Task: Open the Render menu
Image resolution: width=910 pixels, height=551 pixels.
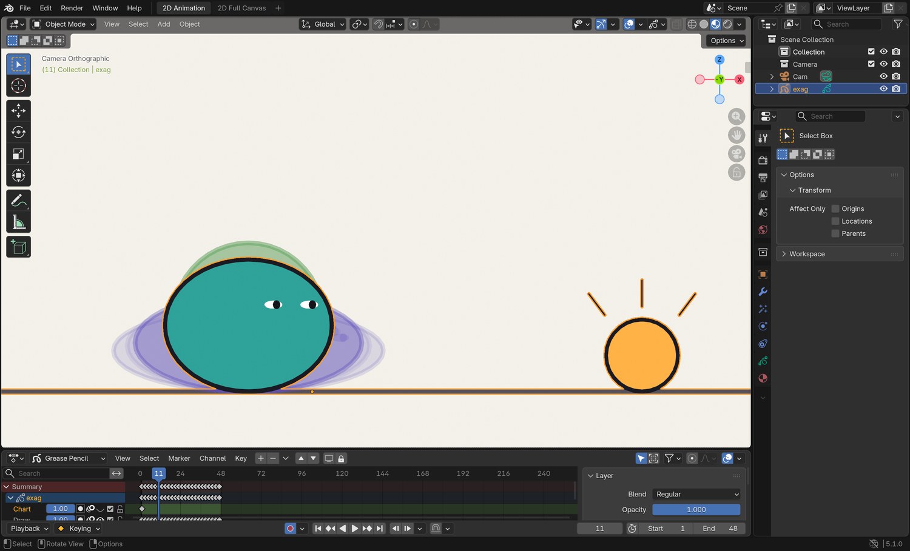Action: (72, 8)
